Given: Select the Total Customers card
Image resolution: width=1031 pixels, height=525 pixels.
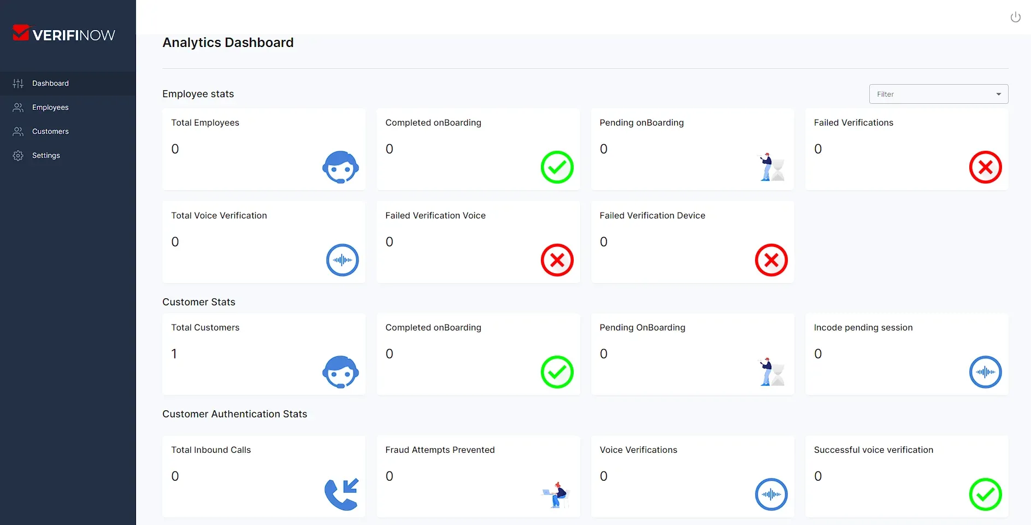Looking at the screenshot, I should (263, 353).
